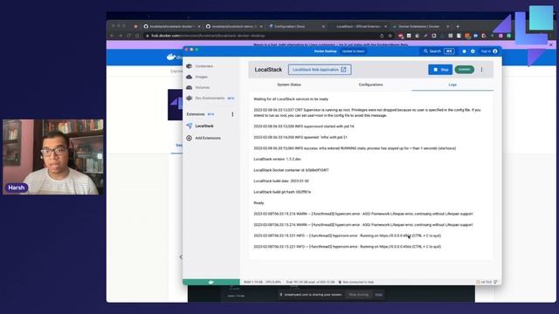Click the notification icon in bottom-right status bar
The width and height of the screenshot is (559, 314).
(x=495, y=282)
